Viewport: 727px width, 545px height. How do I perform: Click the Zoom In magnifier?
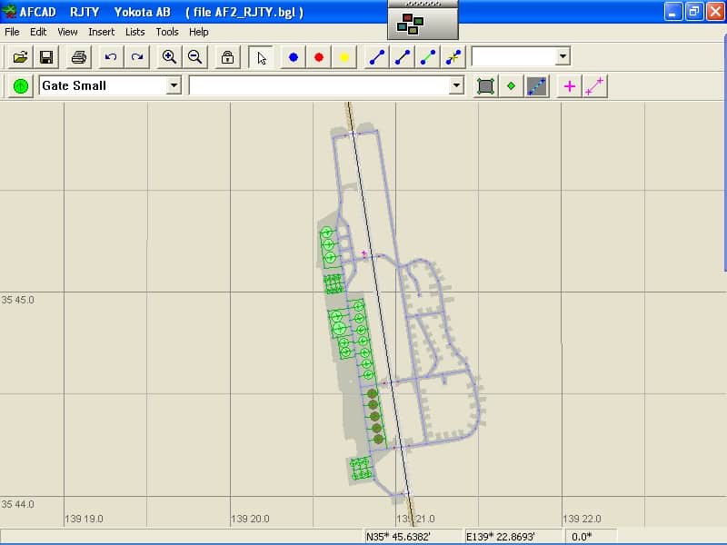pos(169,57)
